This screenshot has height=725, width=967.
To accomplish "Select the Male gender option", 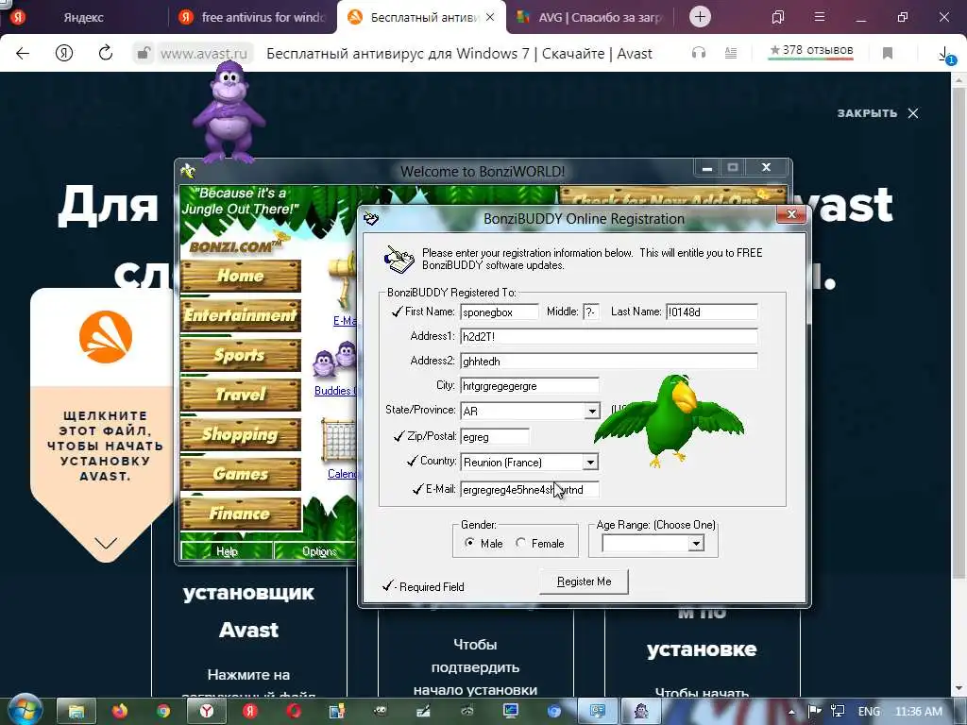I will (x=470, y=543).
